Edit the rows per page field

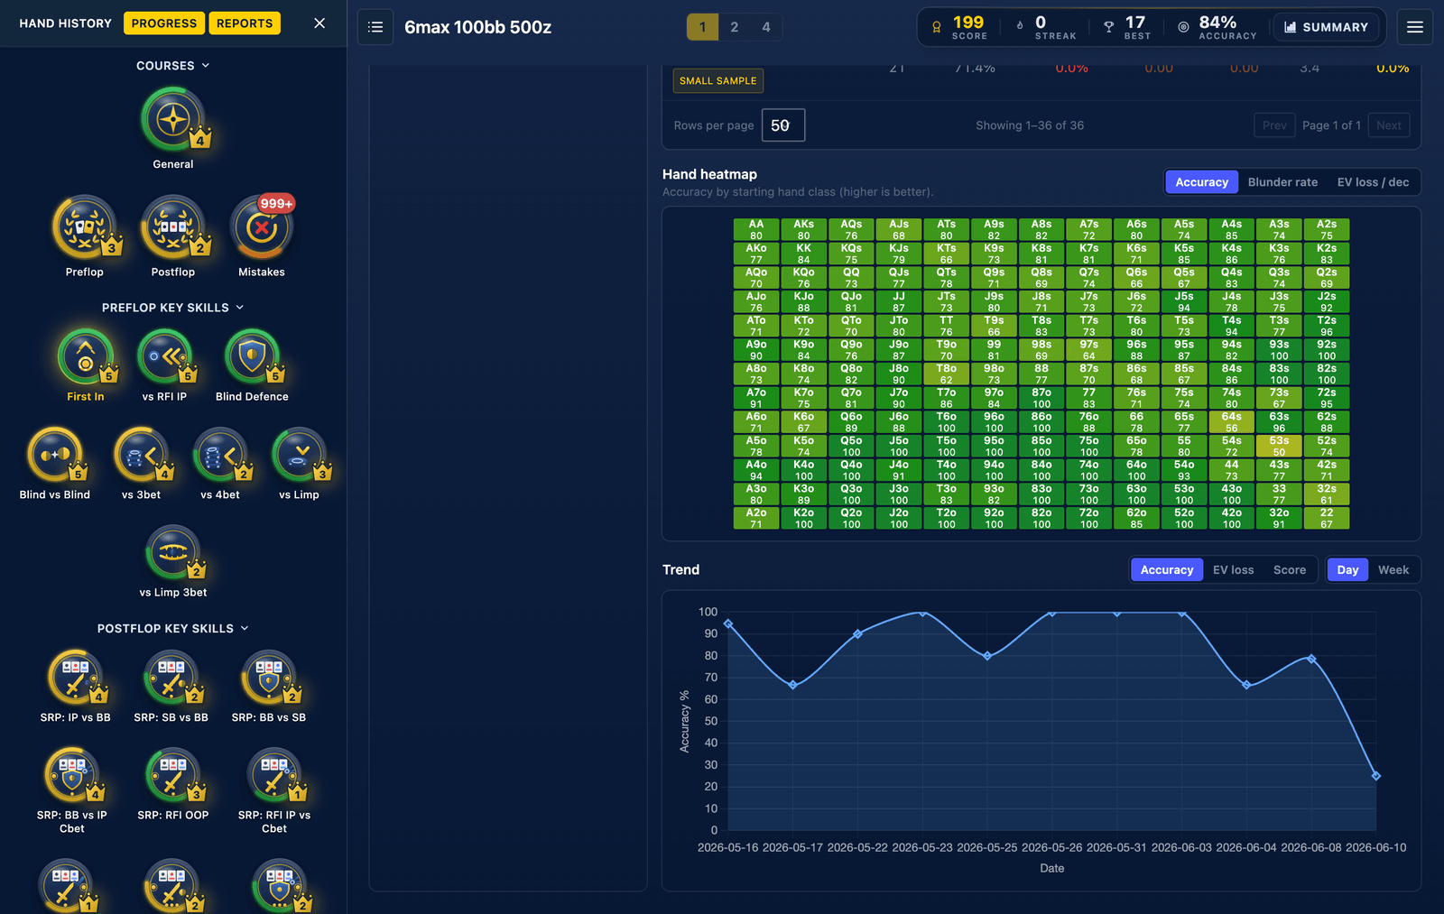783,125
